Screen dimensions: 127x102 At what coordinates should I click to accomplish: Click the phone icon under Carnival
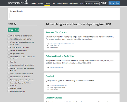click(48, 87)
